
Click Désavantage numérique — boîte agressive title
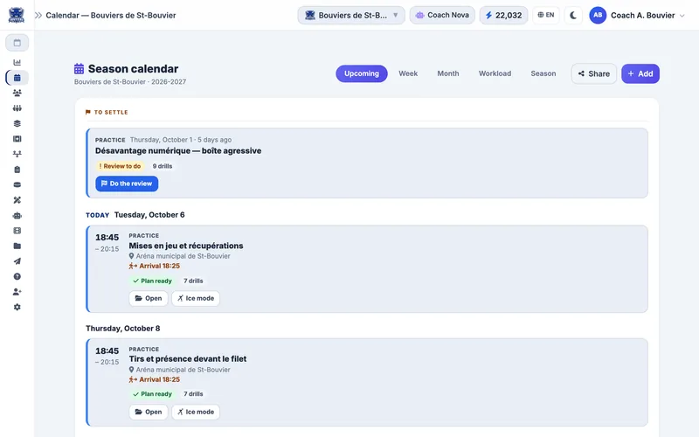tap(178, 150)
